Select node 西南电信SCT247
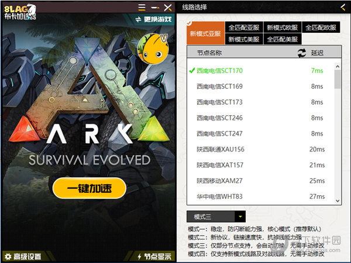Screen dimensions: 351x263 pos(260,133)
